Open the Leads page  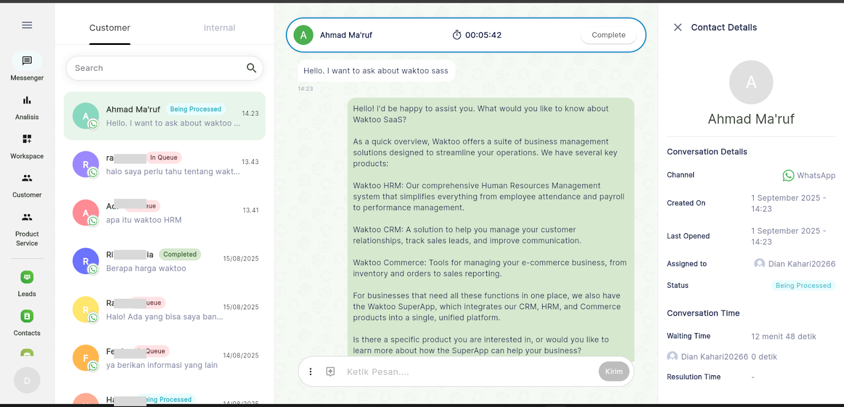click(x=27, y=277)
